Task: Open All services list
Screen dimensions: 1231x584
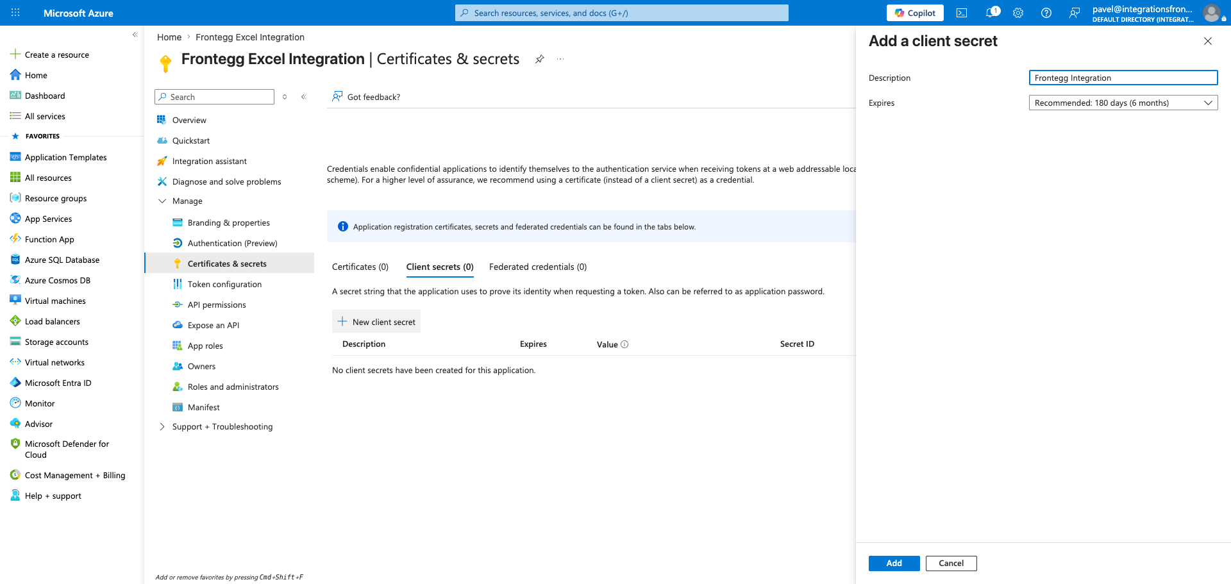Action: pos(45,116)
